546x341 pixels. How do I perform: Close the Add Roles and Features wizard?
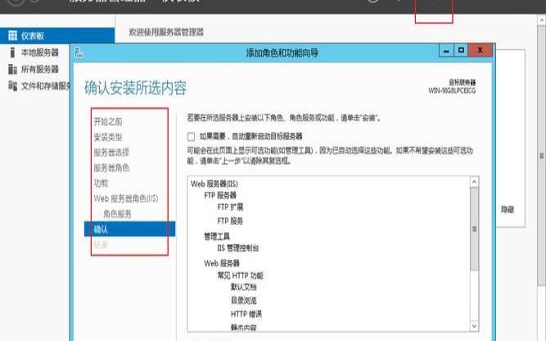point(481,51)
